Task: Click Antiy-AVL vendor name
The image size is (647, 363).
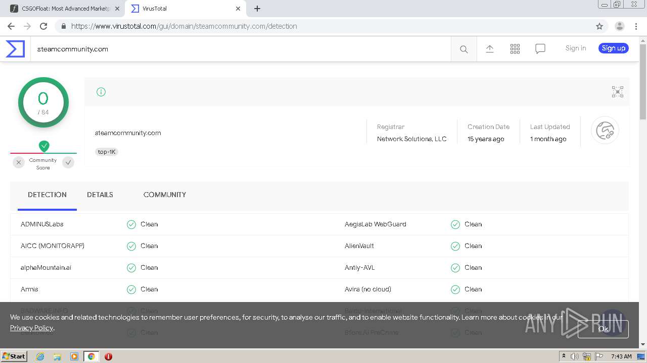Action: (x=360, y=268)
